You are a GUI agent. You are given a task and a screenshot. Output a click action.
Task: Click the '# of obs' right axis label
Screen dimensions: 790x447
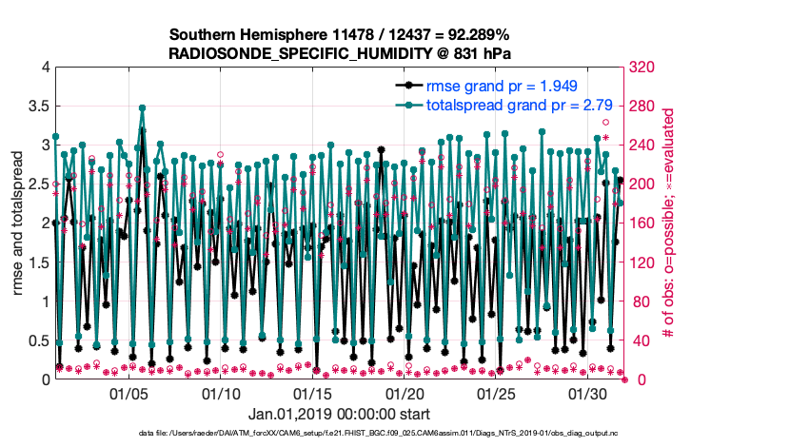point(669,223)
